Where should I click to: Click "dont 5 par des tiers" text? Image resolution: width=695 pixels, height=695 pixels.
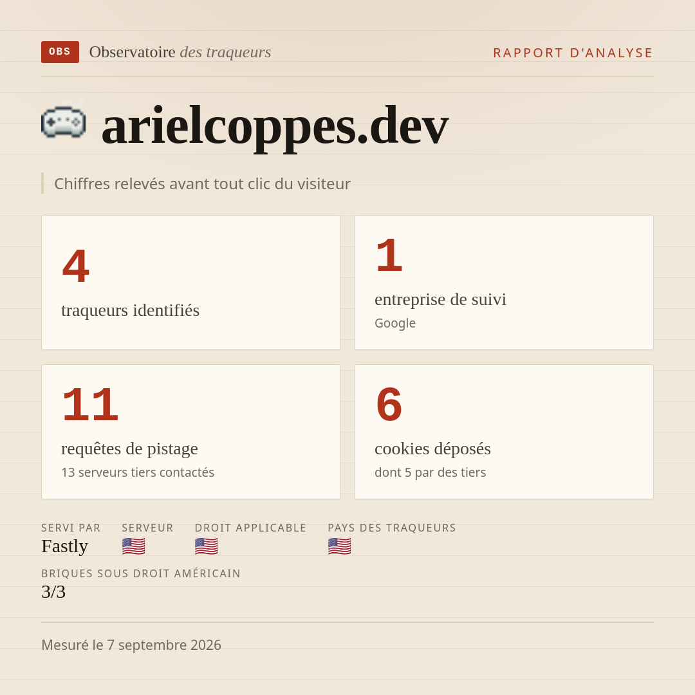tap(431, 472)
